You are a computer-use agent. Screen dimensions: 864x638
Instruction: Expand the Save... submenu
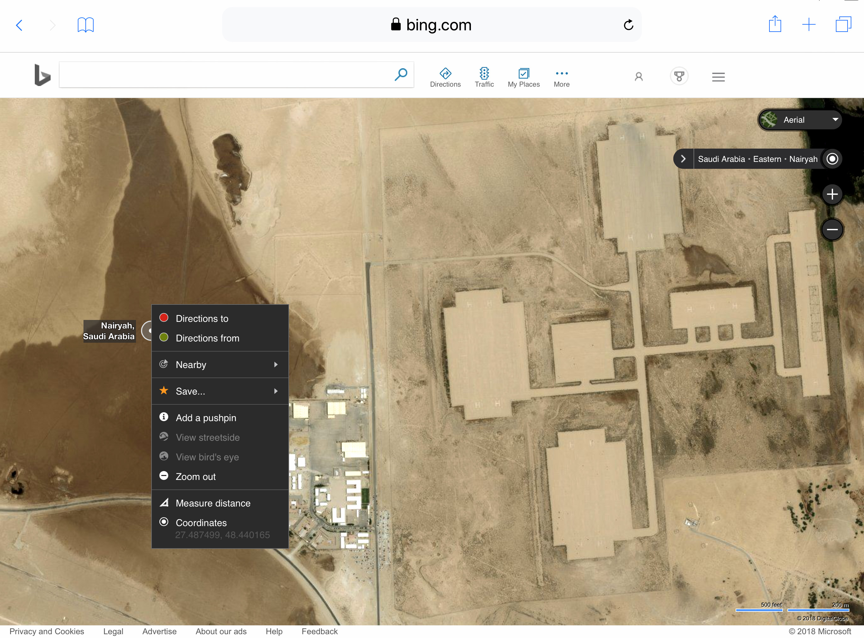[x=220, y=391]
